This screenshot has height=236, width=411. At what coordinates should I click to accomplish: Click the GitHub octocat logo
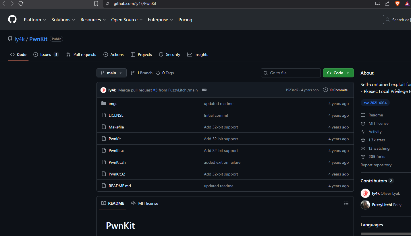click(12, 19)
